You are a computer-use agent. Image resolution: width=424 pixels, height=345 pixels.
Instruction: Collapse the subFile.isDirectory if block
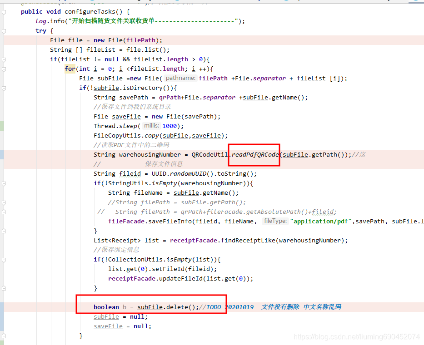[x=4, y=88]
